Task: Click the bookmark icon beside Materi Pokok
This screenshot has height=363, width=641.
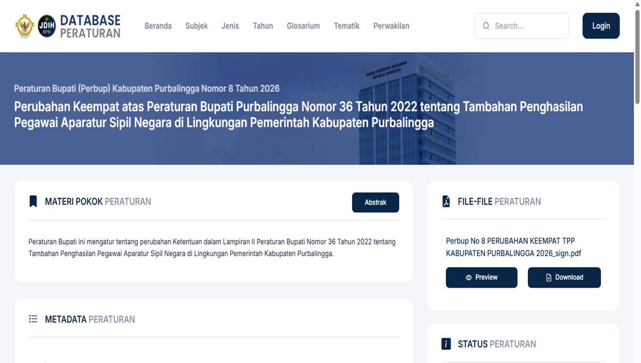Action: [x=33, y=202]
